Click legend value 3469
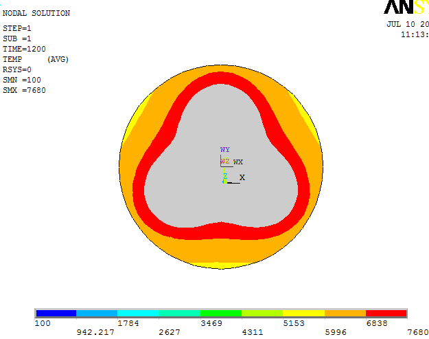 click(x=211, y=323)
